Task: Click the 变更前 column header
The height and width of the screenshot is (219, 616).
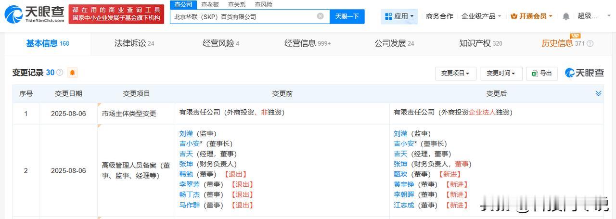Action: point(282,94)
